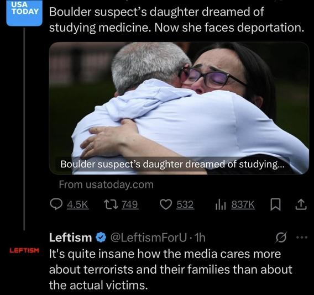Open the three-dot more menu on reply
Viewport: 314px width, 295px height.
pyautogui.click(x=302, y=238)
